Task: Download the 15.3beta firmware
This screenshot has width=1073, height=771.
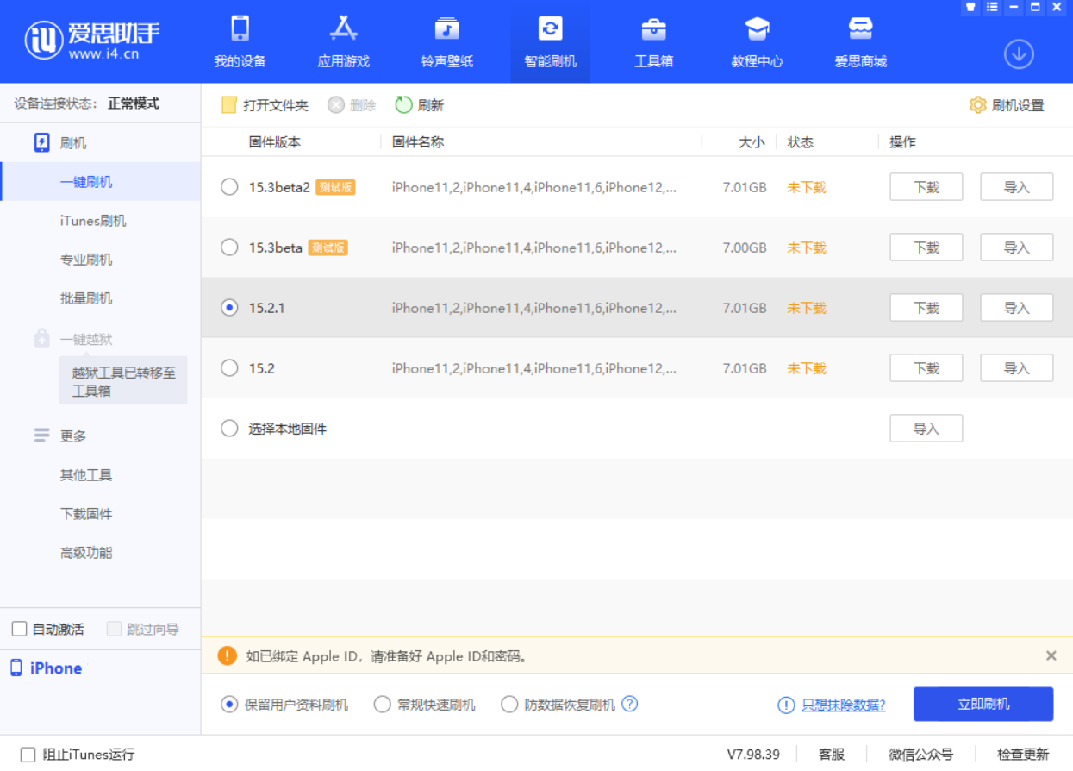Action: click(x=926, y=248)
